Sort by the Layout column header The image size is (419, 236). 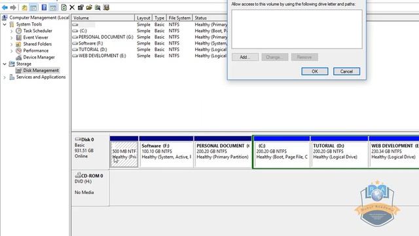coord(143,18)
